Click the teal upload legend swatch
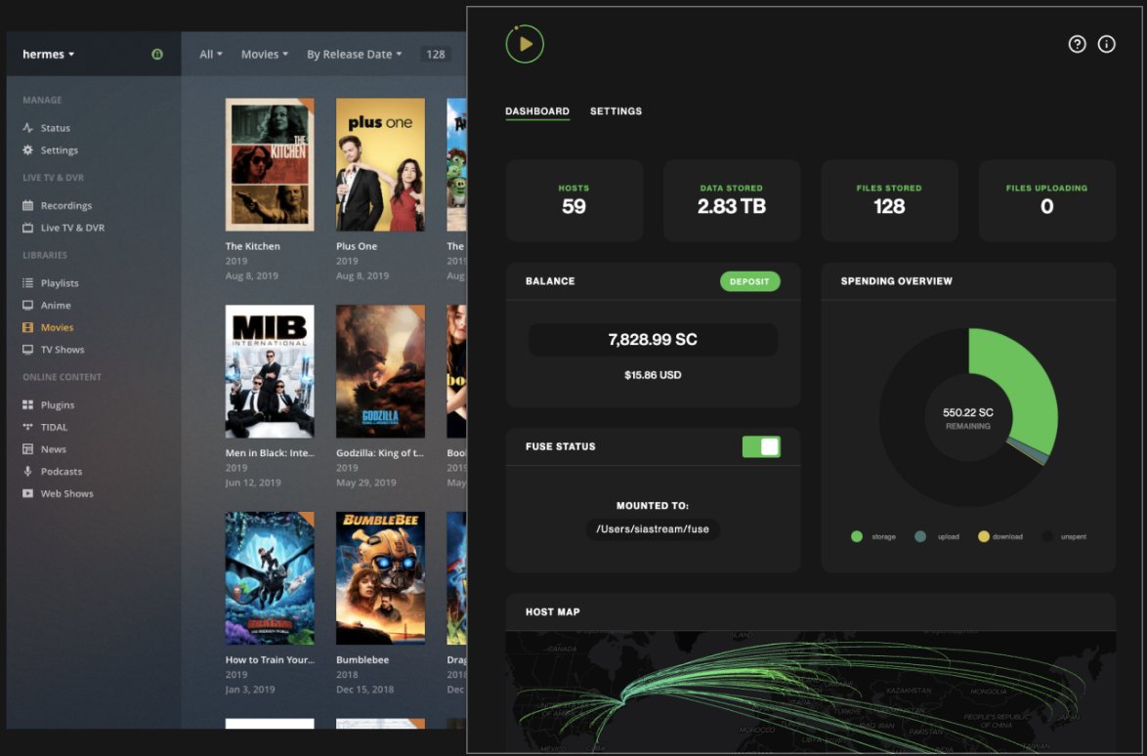This screenshot has width=1147, height=756. click(920, 536)
